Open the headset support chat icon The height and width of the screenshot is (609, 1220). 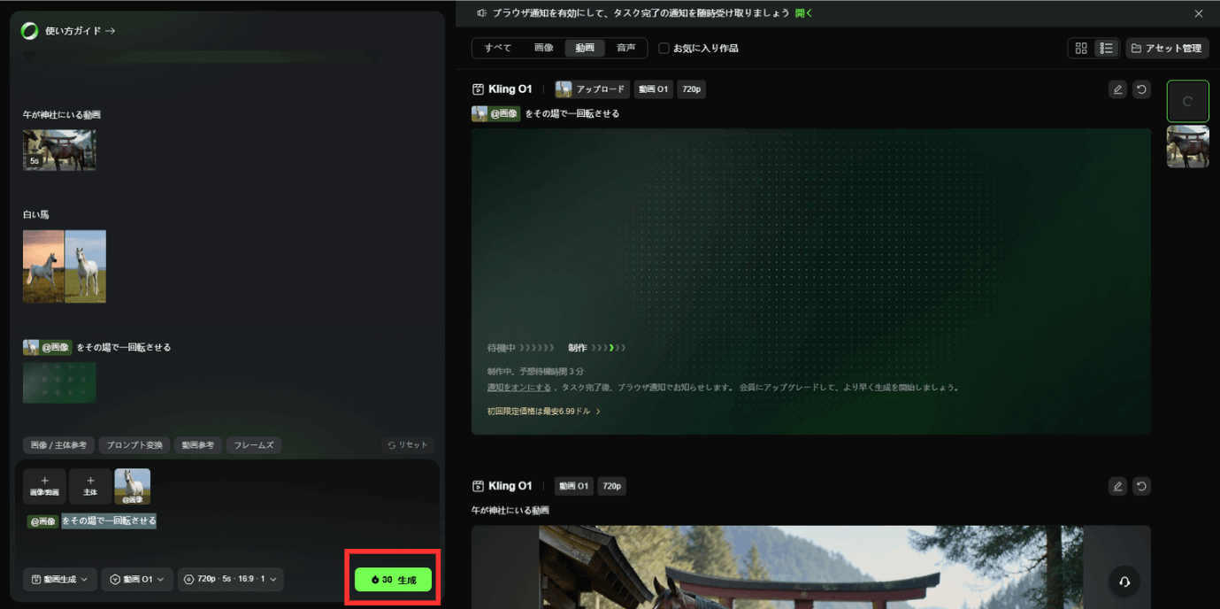pos(1124,582)
